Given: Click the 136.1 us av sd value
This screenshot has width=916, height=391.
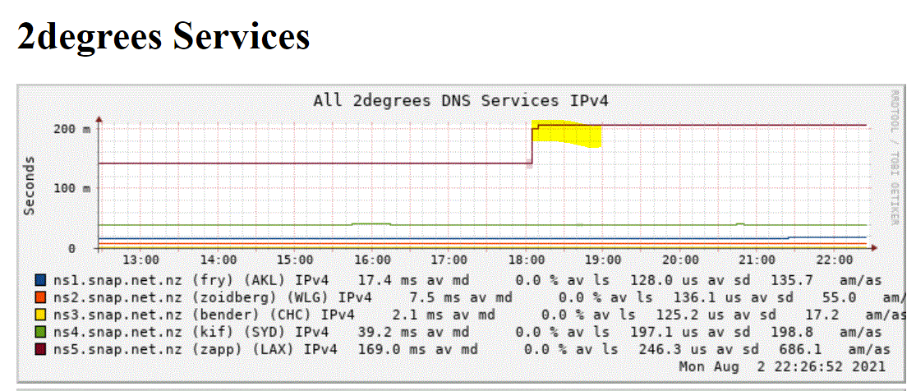Looking at the screenshot, I should 735,298.
